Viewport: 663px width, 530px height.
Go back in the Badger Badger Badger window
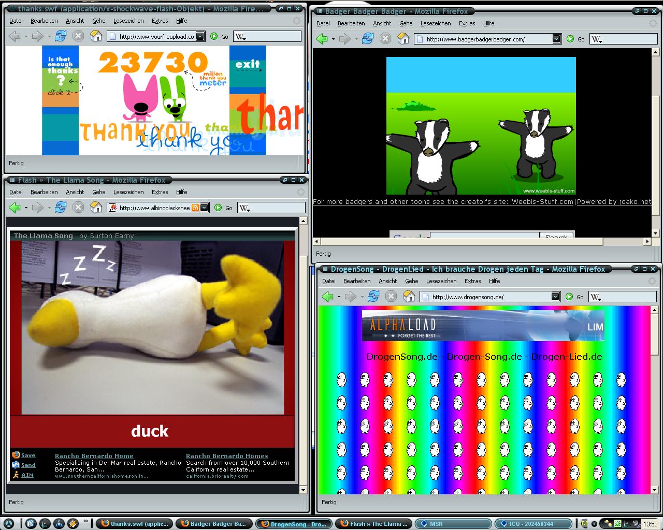[x=322, y=39]
